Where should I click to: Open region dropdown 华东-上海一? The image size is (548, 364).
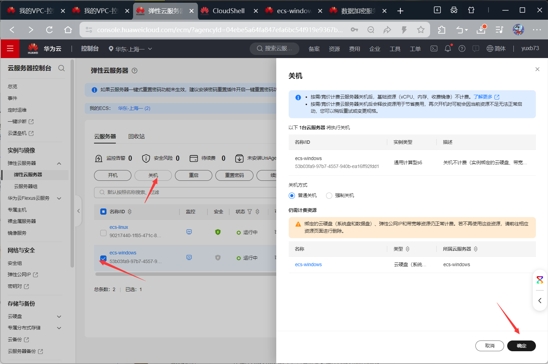[130, 49]
